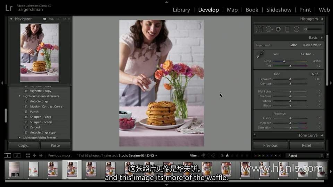
Task: Open grid view from filmstrip toolbar
Action: [28, 155]
